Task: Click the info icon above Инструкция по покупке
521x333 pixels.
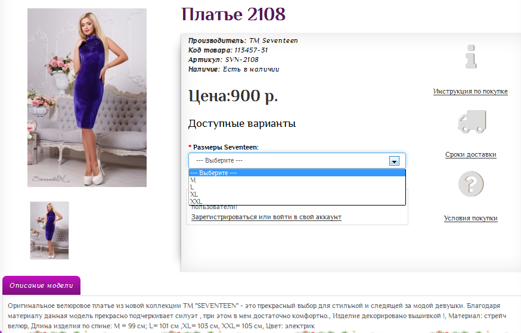Action: 471,57
